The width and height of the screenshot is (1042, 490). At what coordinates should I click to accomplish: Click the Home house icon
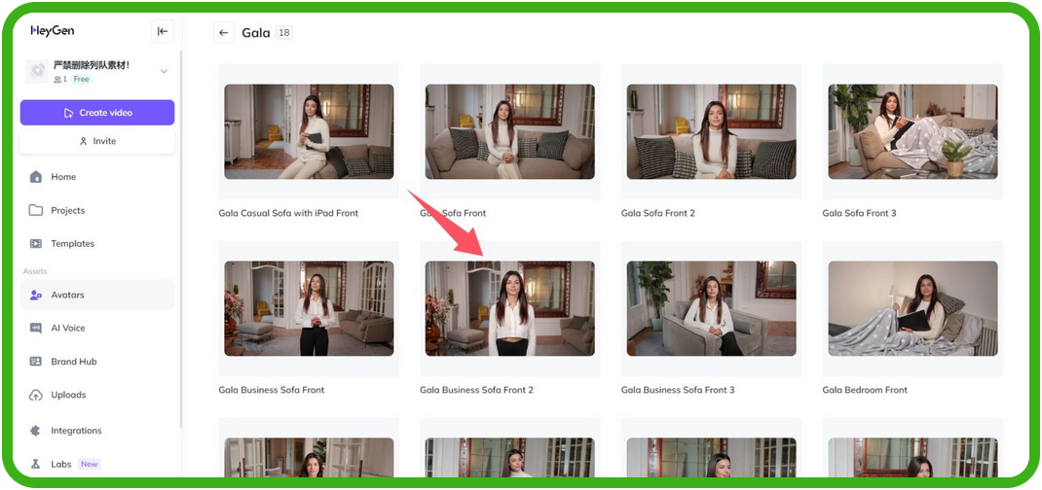click(36, 177)
